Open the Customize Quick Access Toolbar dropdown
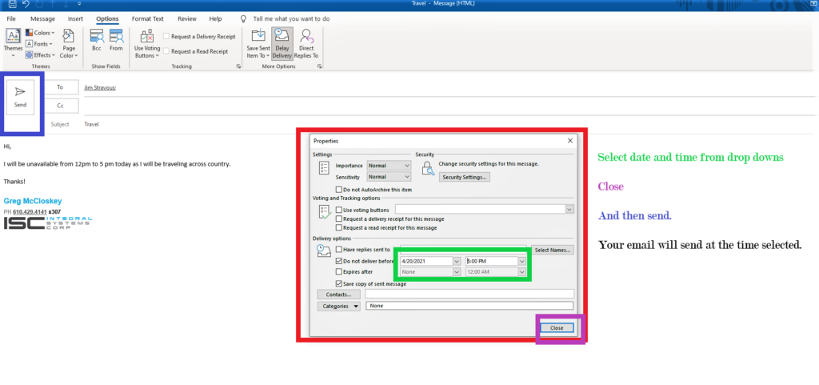 coord(79,4)
